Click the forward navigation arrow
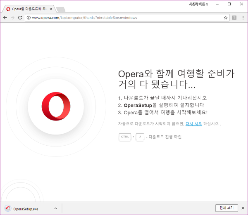Screen dimensions: 248x215 pos(12,18)
